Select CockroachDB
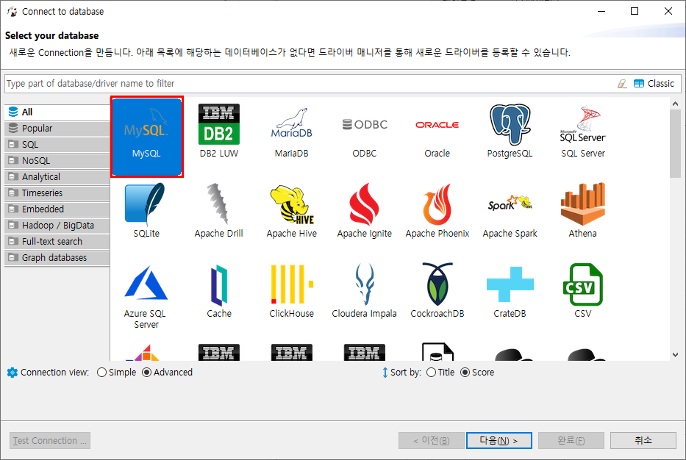The width and height of the screenshot is (686, 460). coord(437,290)
